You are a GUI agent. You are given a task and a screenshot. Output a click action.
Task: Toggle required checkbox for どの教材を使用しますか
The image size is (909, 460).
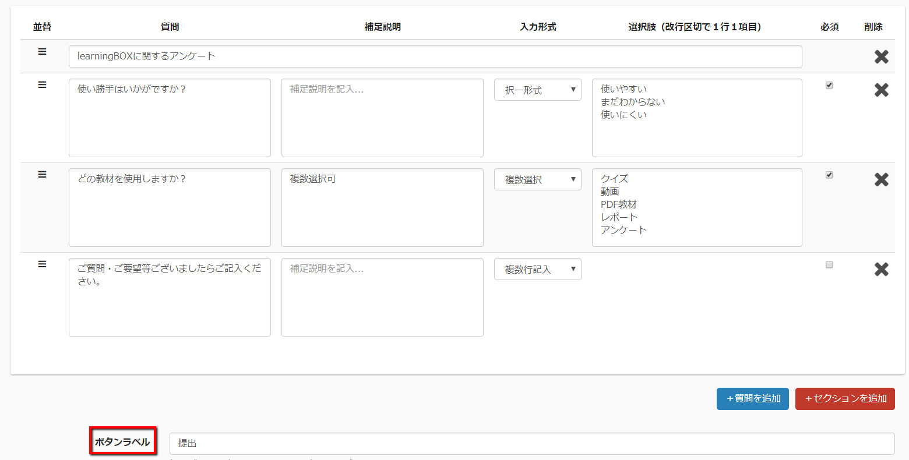[x=829, y=175]
